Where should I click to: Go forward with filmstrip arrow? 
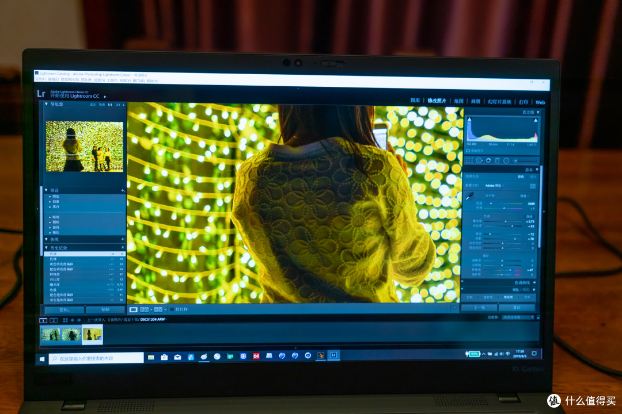tap(79, 320)
